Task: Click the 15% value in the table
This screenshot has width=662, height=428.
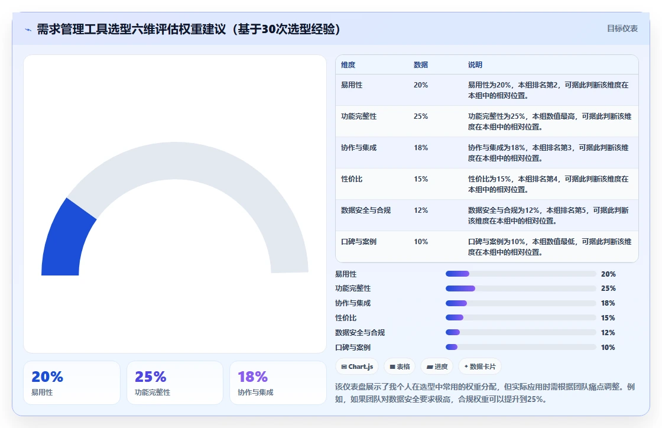Action: [x=421, y=179]
